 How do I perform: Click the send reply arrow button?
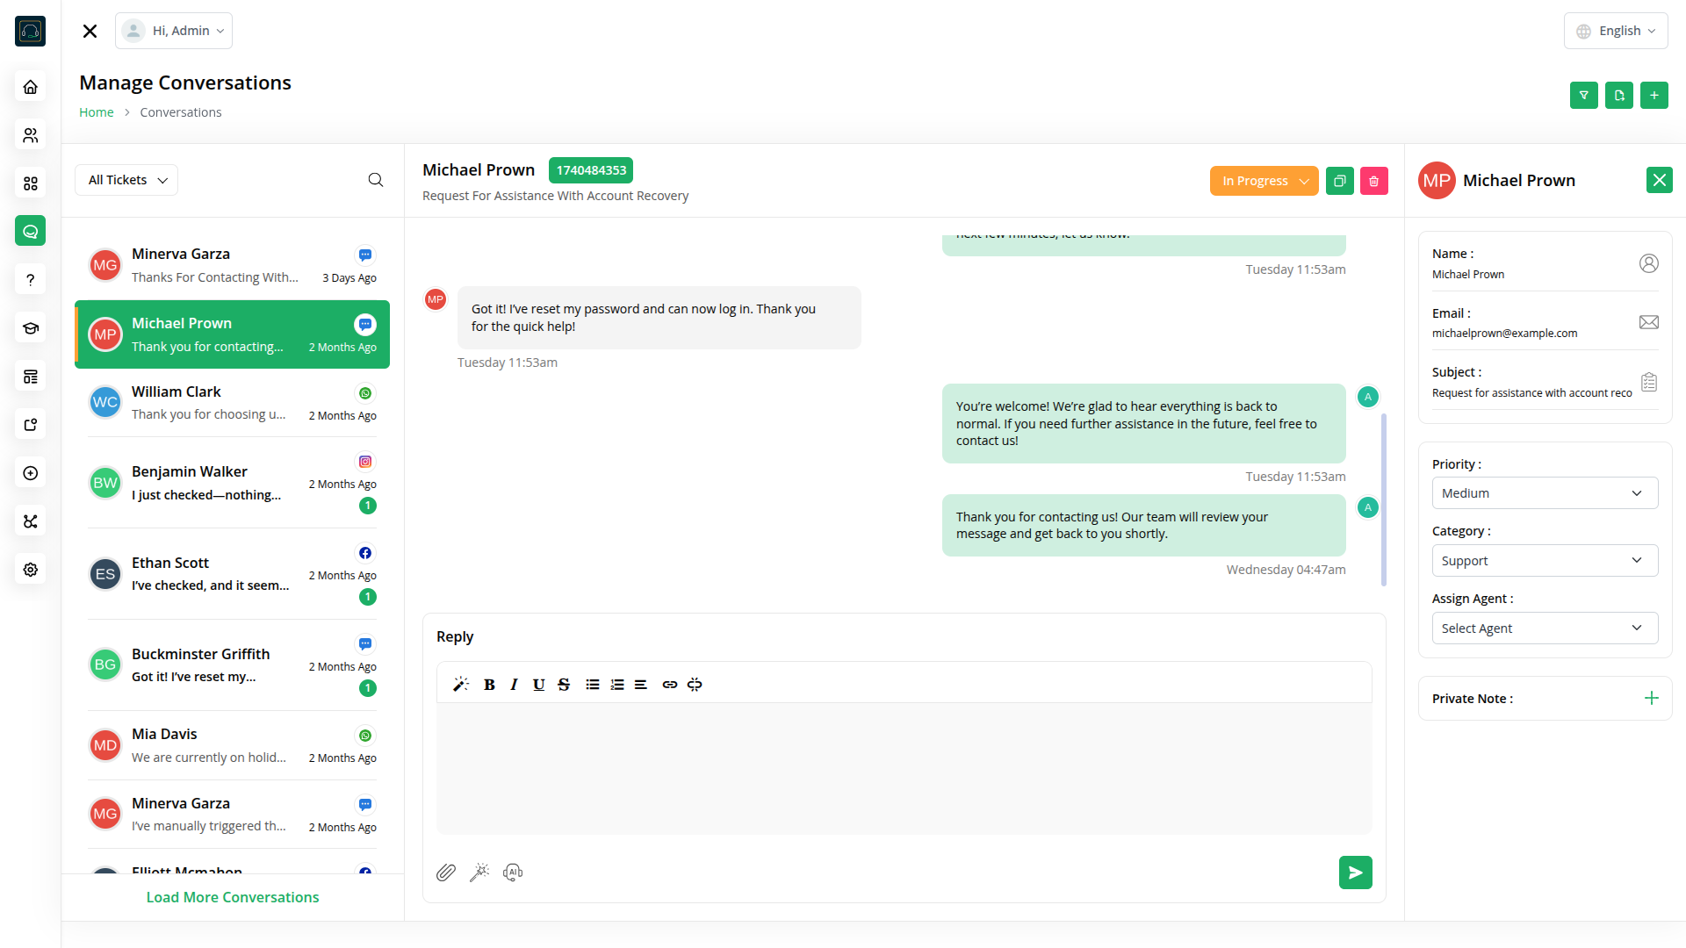(1355, 873)
